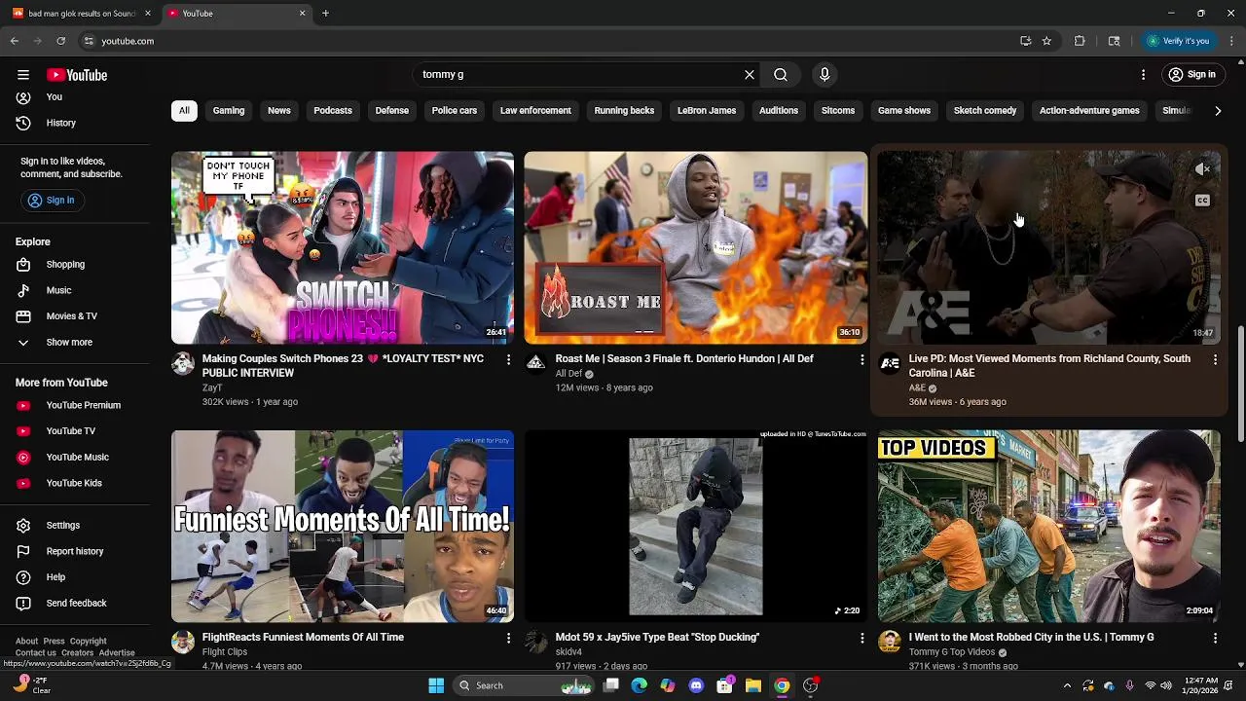Bookmark this page with the star icon
Image resolution: width=1246 pixels, height=701 pixels.
point(1046,41)
